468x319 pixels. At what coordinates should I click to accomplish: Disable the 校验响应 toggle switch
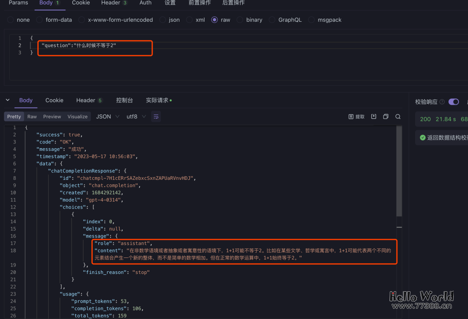coord(453,101)
